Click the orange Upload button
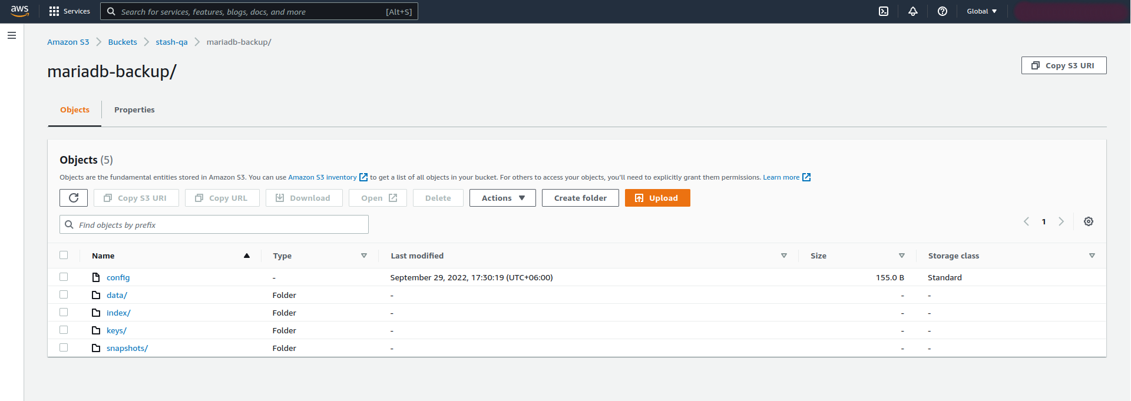The height and width of the screenshot is (401, 1131). 657,198
